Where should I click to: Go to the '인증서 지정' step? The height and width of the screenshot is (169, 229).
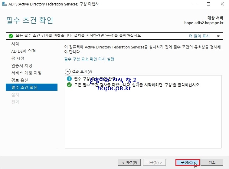(22, 65)
